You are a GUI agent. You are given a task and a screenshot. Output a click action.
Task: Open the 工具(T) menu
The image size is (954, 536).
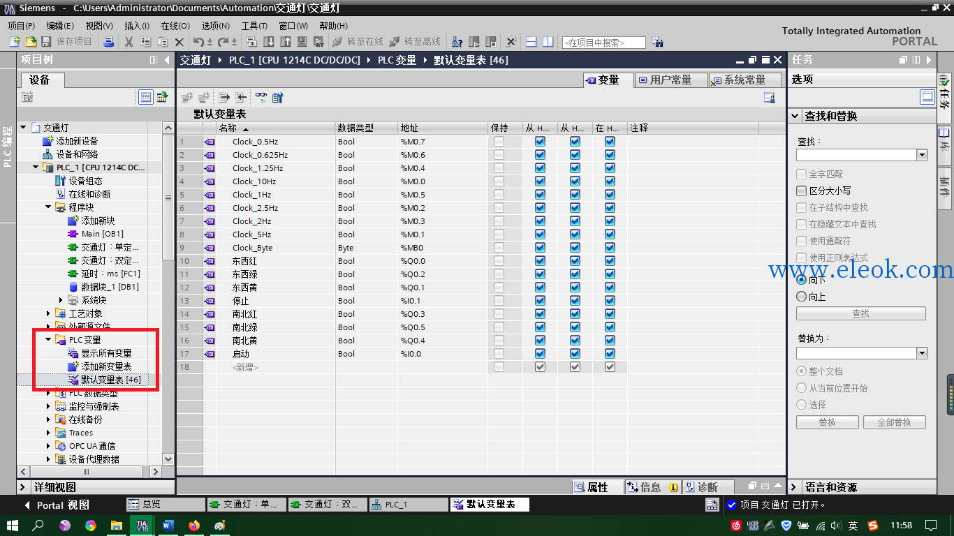(254, 26)
